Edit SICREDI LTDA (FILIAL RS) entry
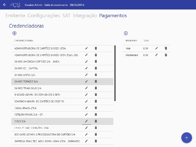The height and width of the screenshot is (147, 196). tap(86, 55)
